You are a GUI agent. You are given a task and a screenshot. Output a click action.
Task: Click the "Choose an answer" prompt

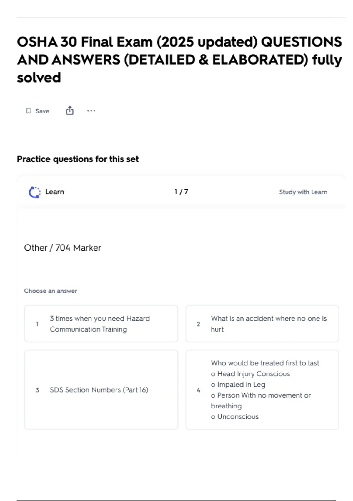(51, 291)
